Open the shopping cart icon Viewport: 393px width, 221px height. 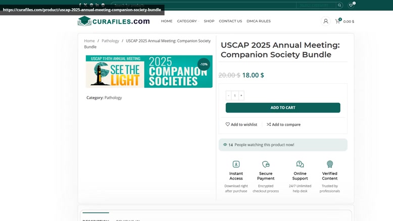click(x=337, y=21)
